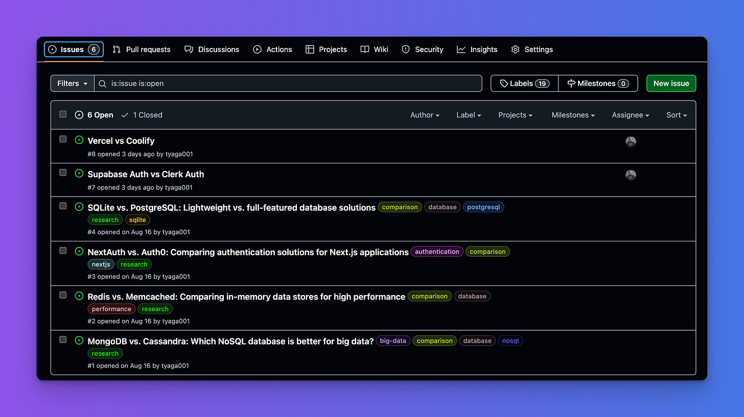
Task: Click the Wiki book icon
Action: [364, 50]
